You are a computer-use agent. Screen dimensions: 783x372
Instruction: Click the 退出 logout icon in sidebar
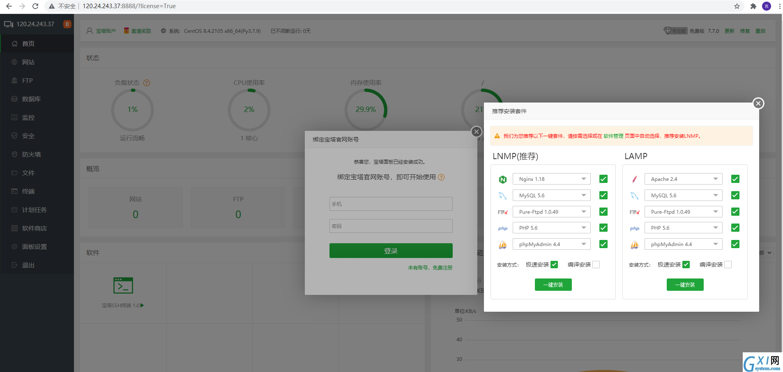pyautogui.click(x=14, y=265)
